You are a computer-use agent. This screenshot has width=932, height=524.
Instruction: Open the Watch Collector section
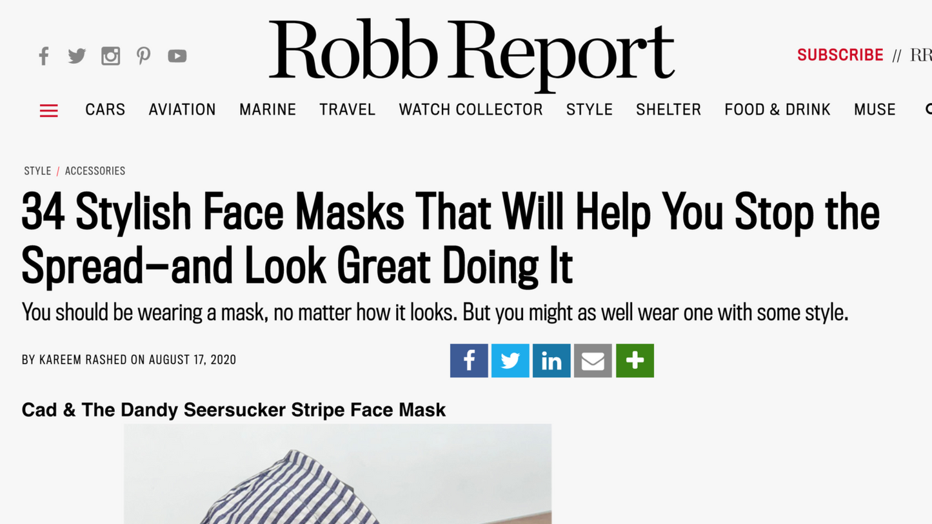(x=471, y=110)
